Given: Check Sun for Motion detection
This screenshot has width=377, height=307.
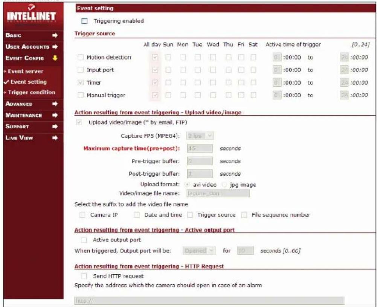Looking at the screenshot, I should click(168, 57).
